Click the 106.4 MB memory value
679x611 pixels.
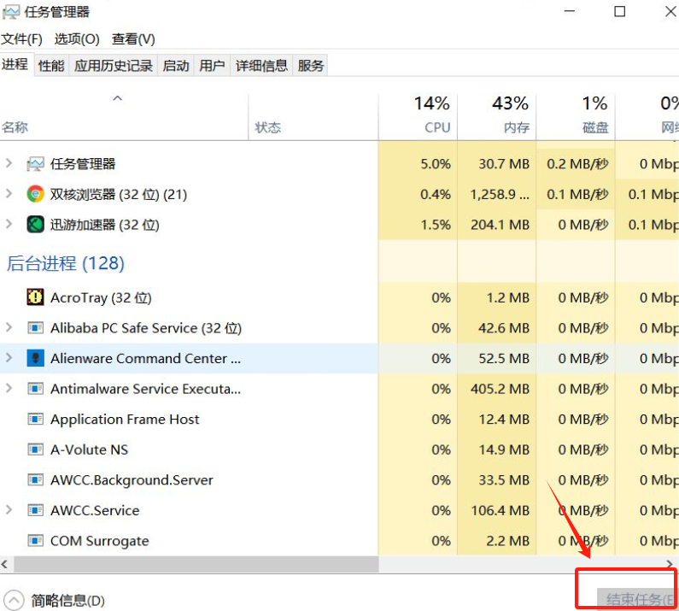[500, 510]
